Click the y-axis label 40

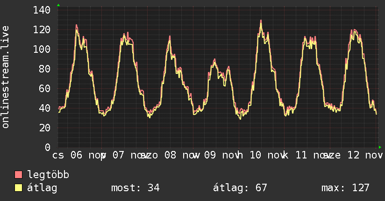click(45, 108)
